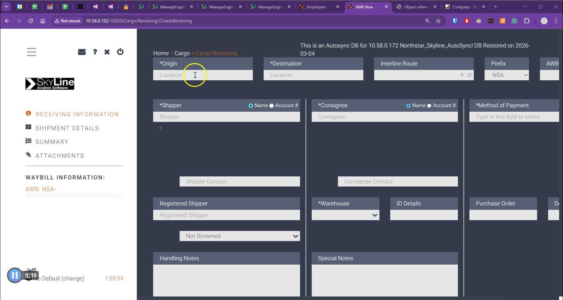The image size is (563, 300).
Task: Open the Attachments section
Action: tap(60, 156)
